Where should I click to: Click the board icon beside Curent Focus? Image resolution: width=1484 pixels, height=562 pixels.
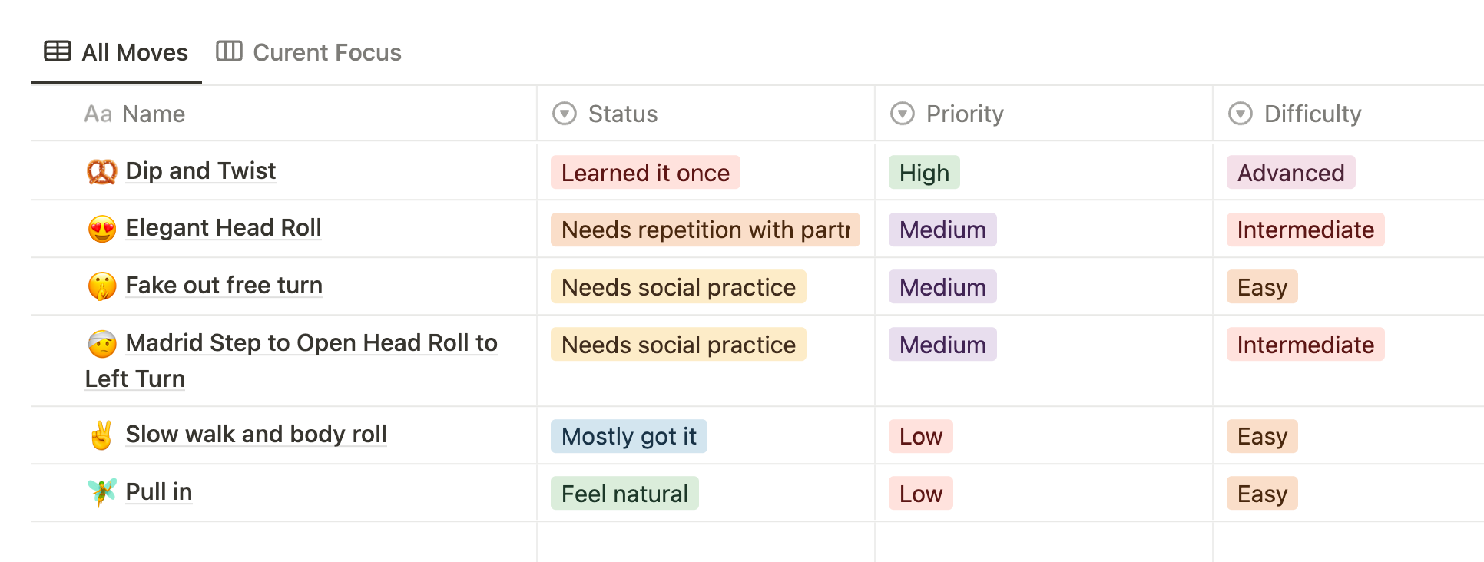(229, 51)
